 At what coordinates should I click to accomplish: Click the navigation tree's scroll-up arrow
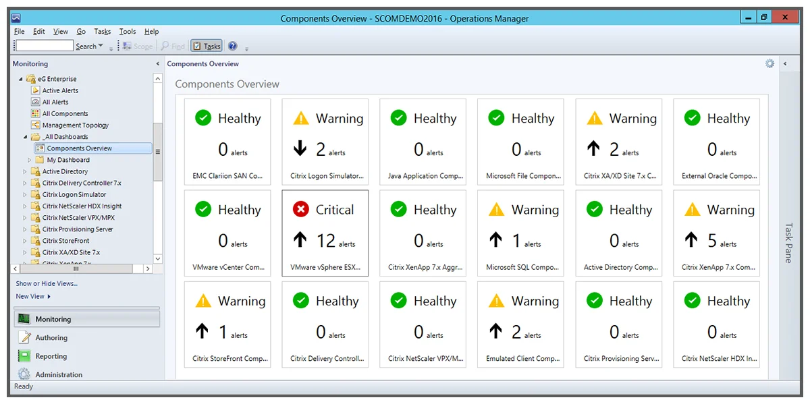(x=158, y=79)
